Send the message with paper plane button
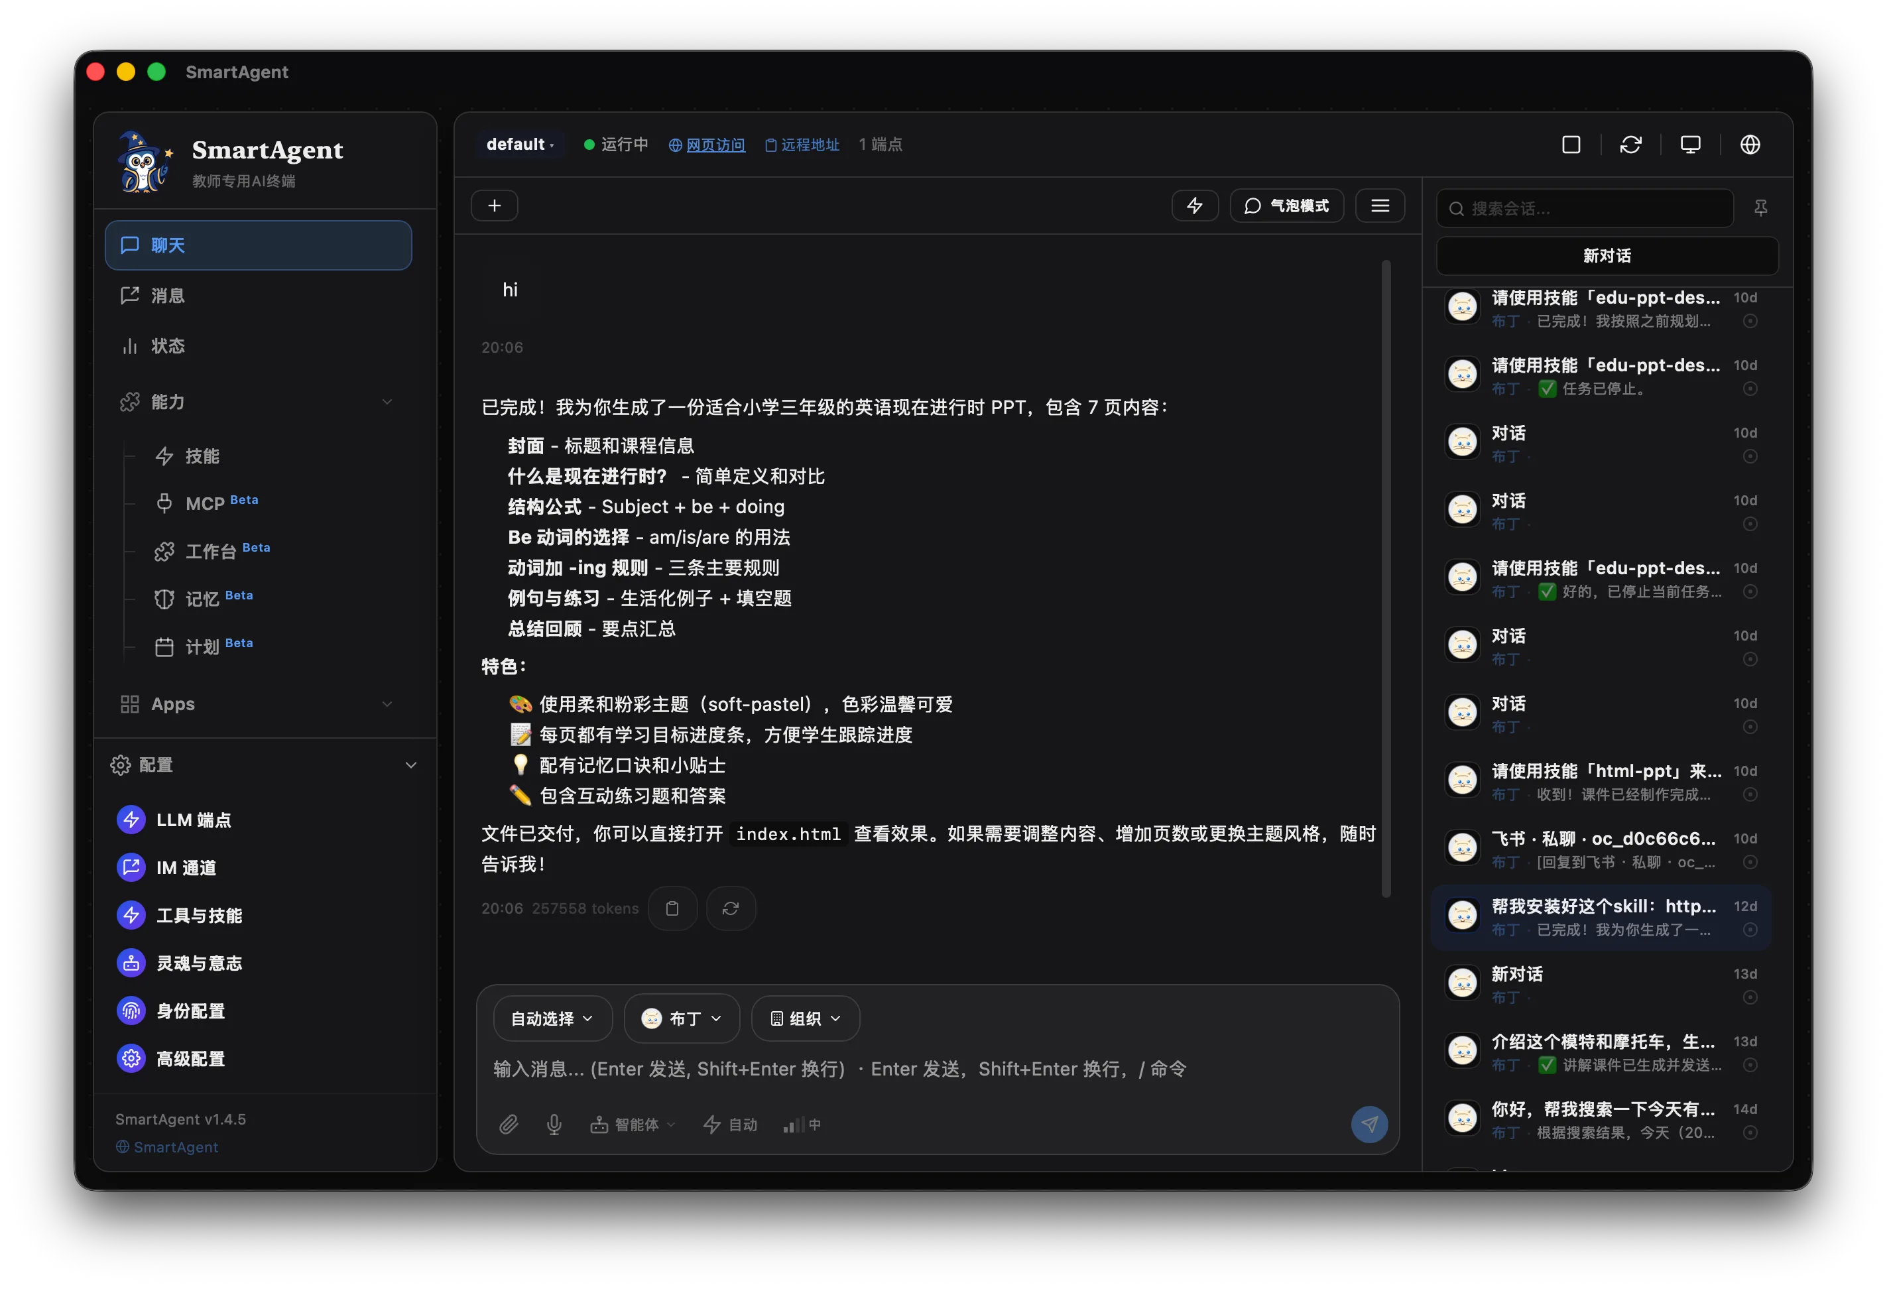The image size is (1887, 1289). point(1369,1124)
